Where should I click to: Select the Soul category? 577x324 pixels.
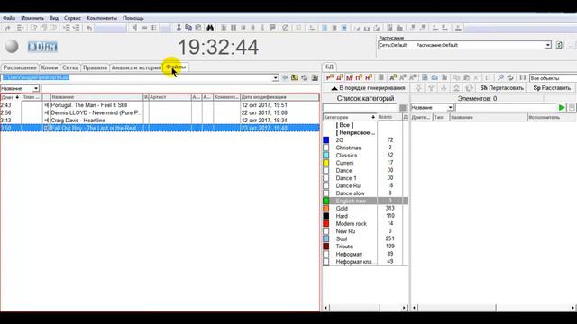click(x=342, y=238)
